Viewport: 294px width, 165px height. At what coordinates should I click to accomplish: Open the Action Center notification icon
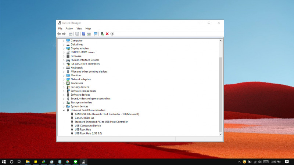coord(287,162)
